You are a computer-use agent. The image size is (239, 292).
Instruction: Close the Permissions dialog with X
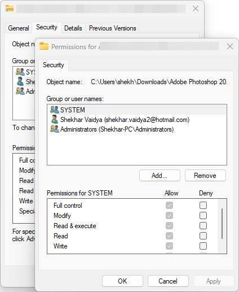[x=230, y=46]
